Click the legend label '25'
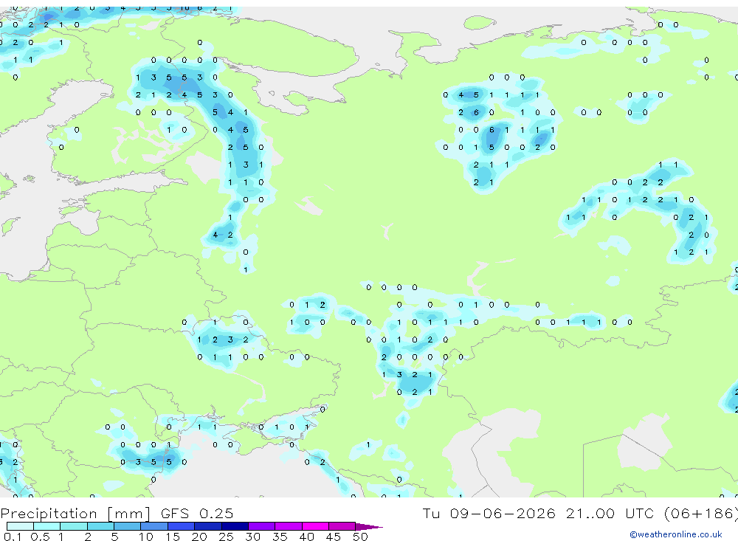Screen dimensions: 738x541 [226, 537]
